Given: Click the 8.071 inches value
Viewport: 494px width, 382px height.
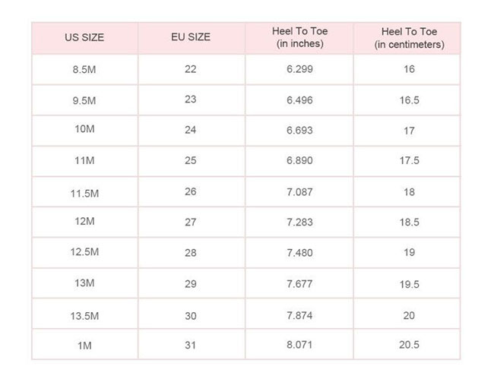Looking at the screenshot, I should tap(299, 344).
